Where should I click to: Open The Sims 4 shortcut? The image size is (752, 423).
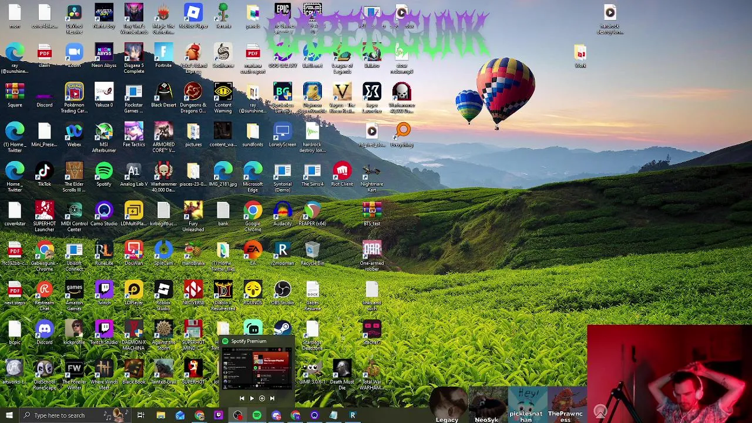coord(313,175)
